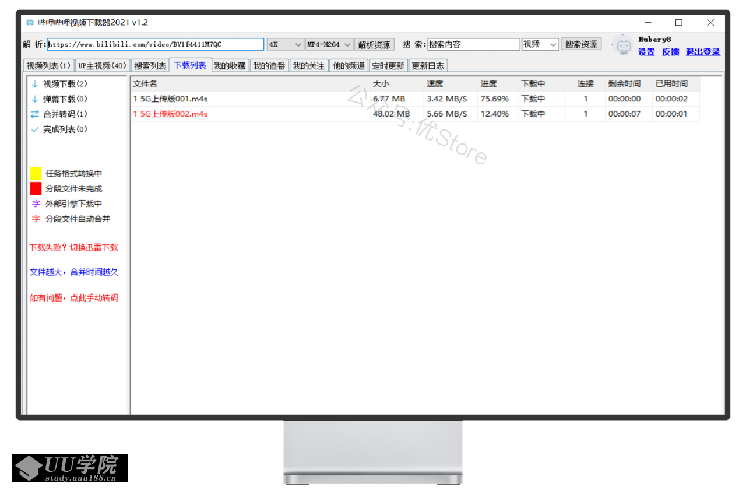The width and height of the screenshot is (746, 494).
Task: Click the red 字 auto-merge legend icon
Action: pyautogui.click(x=36, y=219)
